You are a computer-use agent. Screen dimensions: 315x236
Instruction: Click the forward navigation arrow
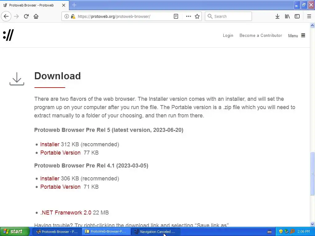[16, 16]
